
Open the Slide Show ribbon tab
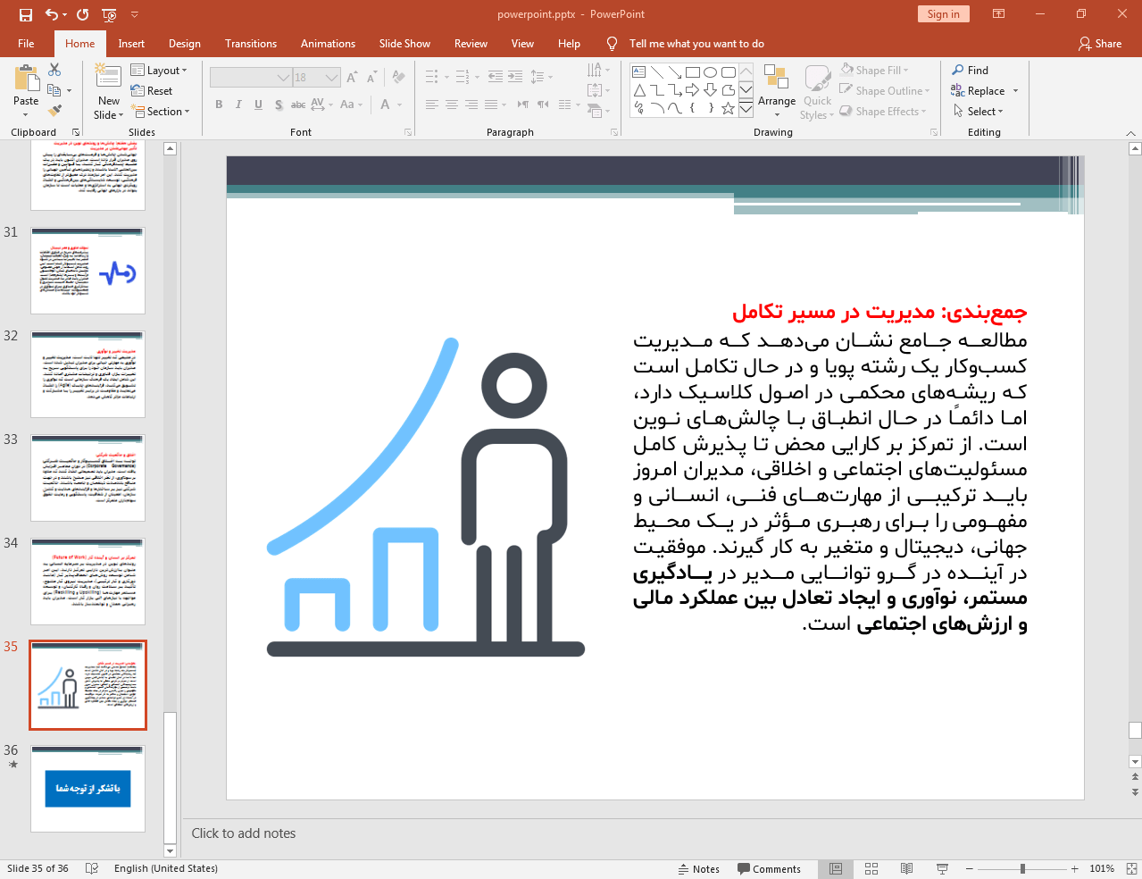(404, 43)
